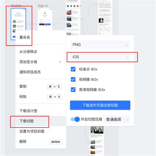The image size is (156, 156).
Task: Click 通知项目成员 menu item
Action: click(x=41, y=72)
